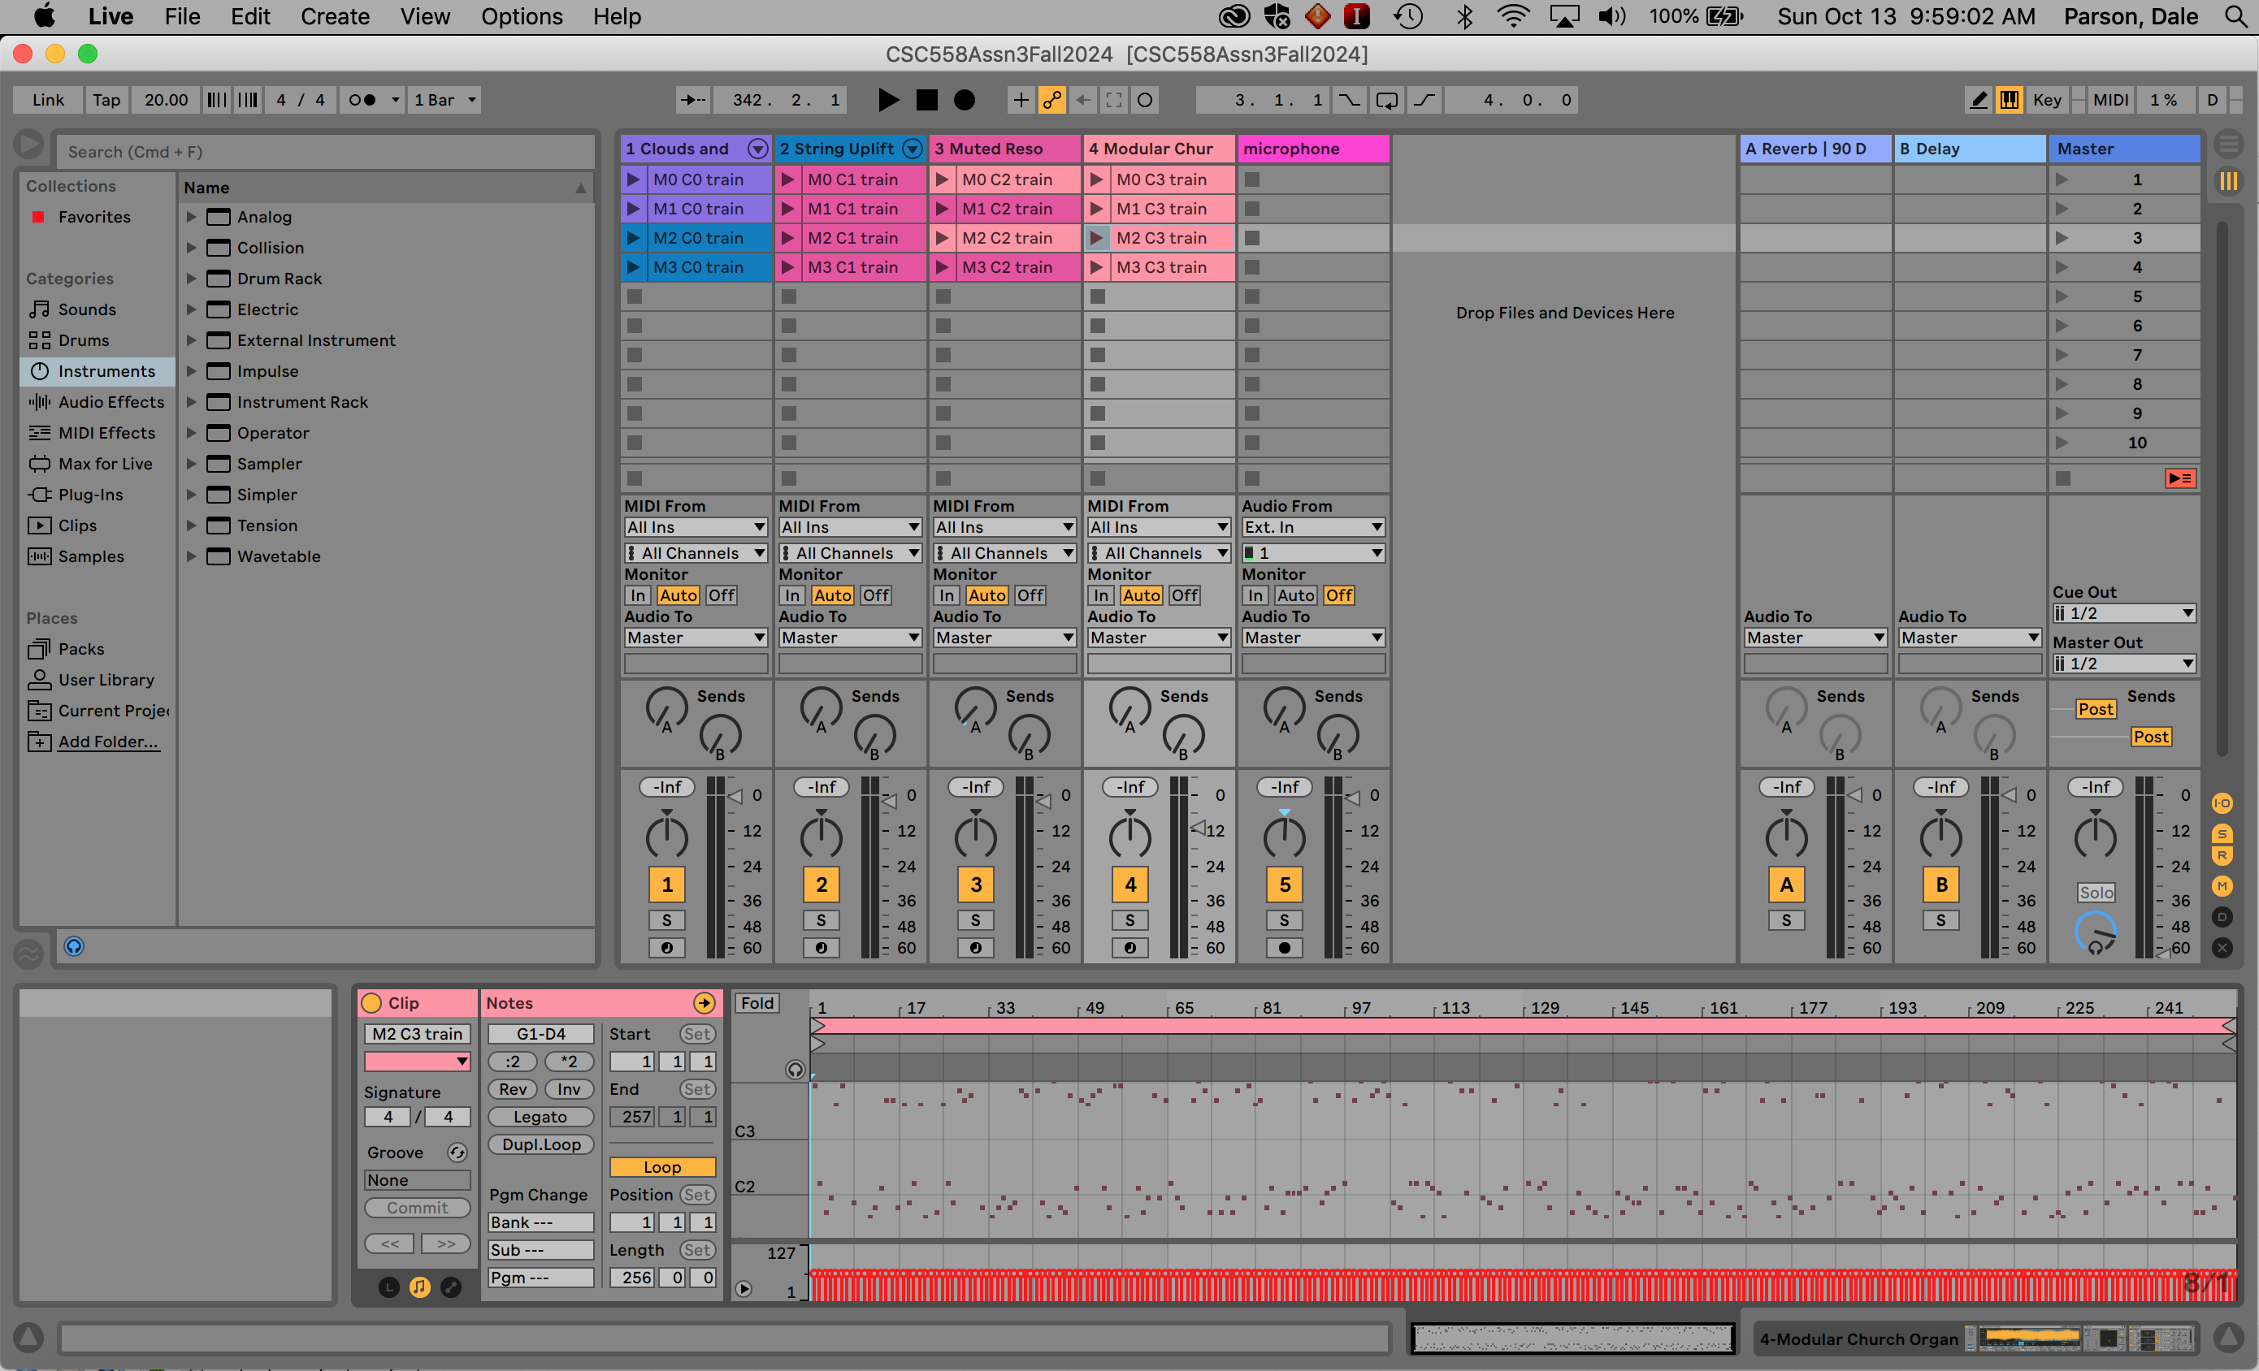Toggle Follow playback arrow icon

pyautogui.click(x=692, y=100)
